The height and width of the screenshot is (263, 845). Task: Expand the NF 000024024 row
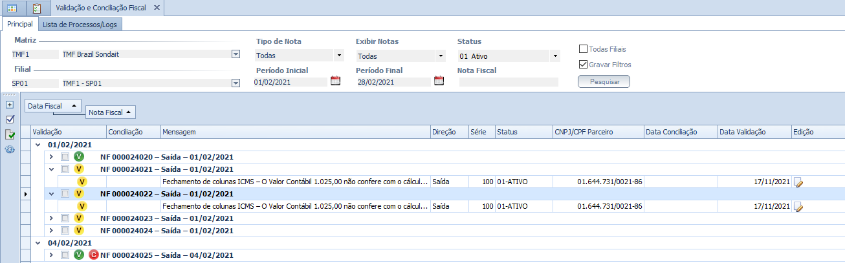51,231
